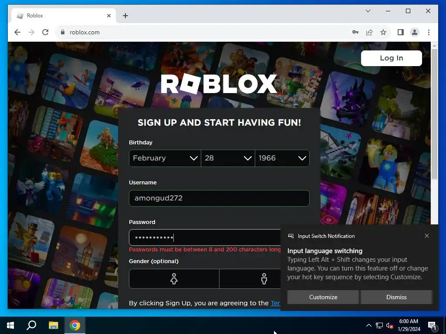The height and width of the screenshot is (334, 446).
Task: Select the female gender icon
Action: pyautogui.click(x=174, y=279)
